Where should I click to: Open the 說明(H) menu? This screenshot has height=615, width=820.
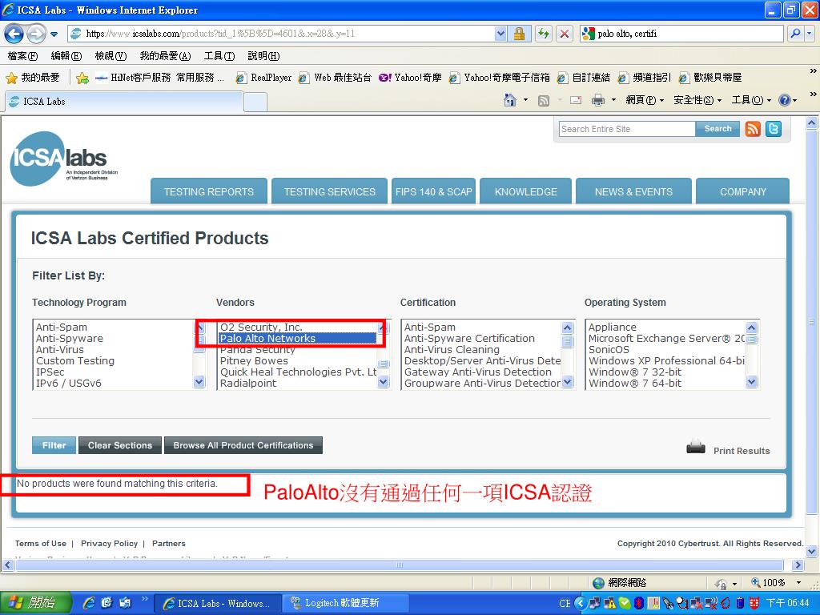click(x=263, y=55)
